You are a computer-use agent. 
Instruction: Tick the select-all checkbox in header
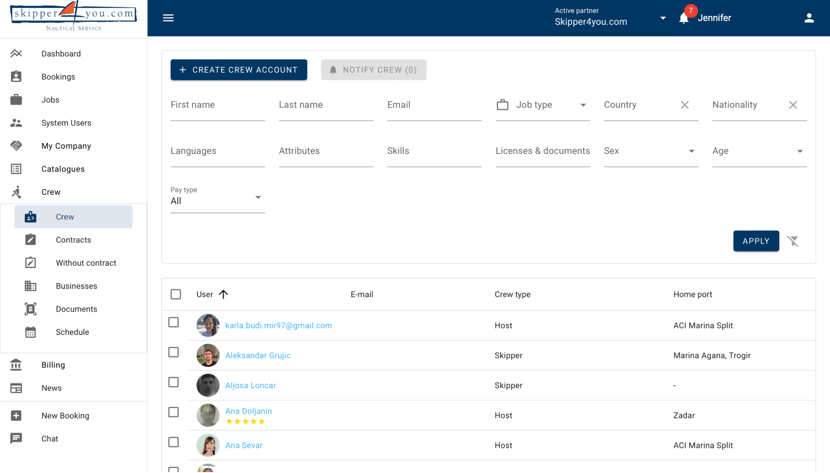(176, 294)
